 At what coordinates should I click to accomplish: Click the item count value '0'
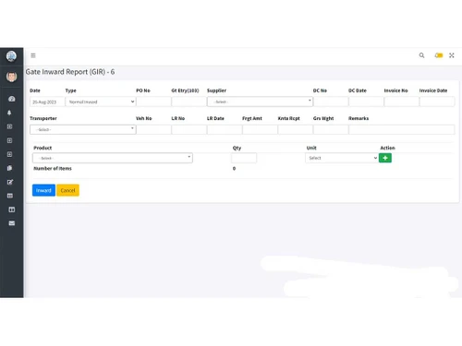tap(234, 169)
